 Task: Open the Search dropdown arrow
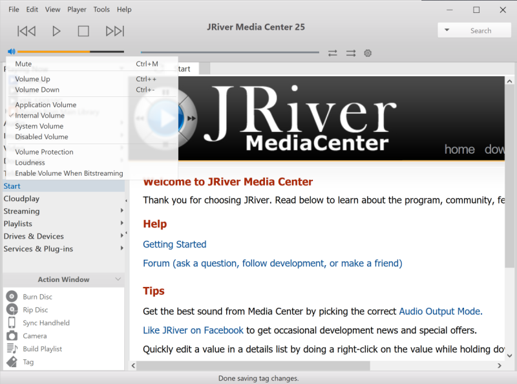point(447,30)
